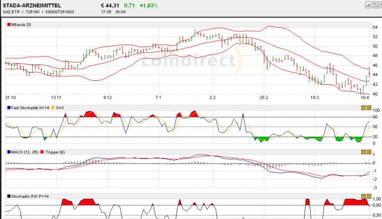
Task: Close the MACD indicator panel
Action: 369,152
